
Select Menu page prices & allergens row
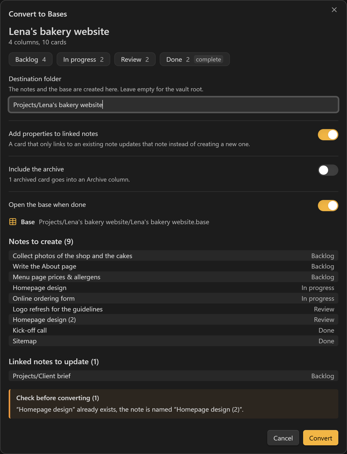click(173, 277)
